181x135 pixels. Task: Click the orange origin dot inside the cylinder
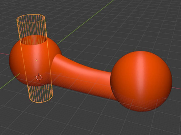37,60
